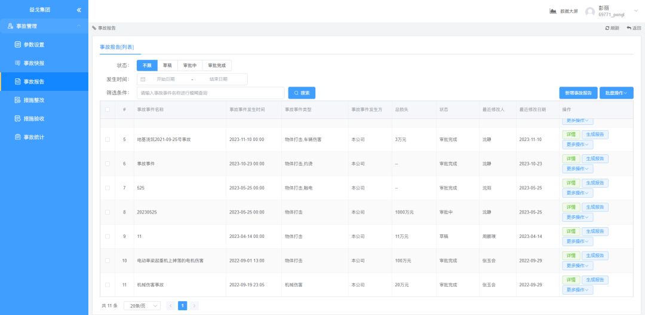Click the incident name search input field
Viewport: 645px width, 315px height.
(210, 93)
